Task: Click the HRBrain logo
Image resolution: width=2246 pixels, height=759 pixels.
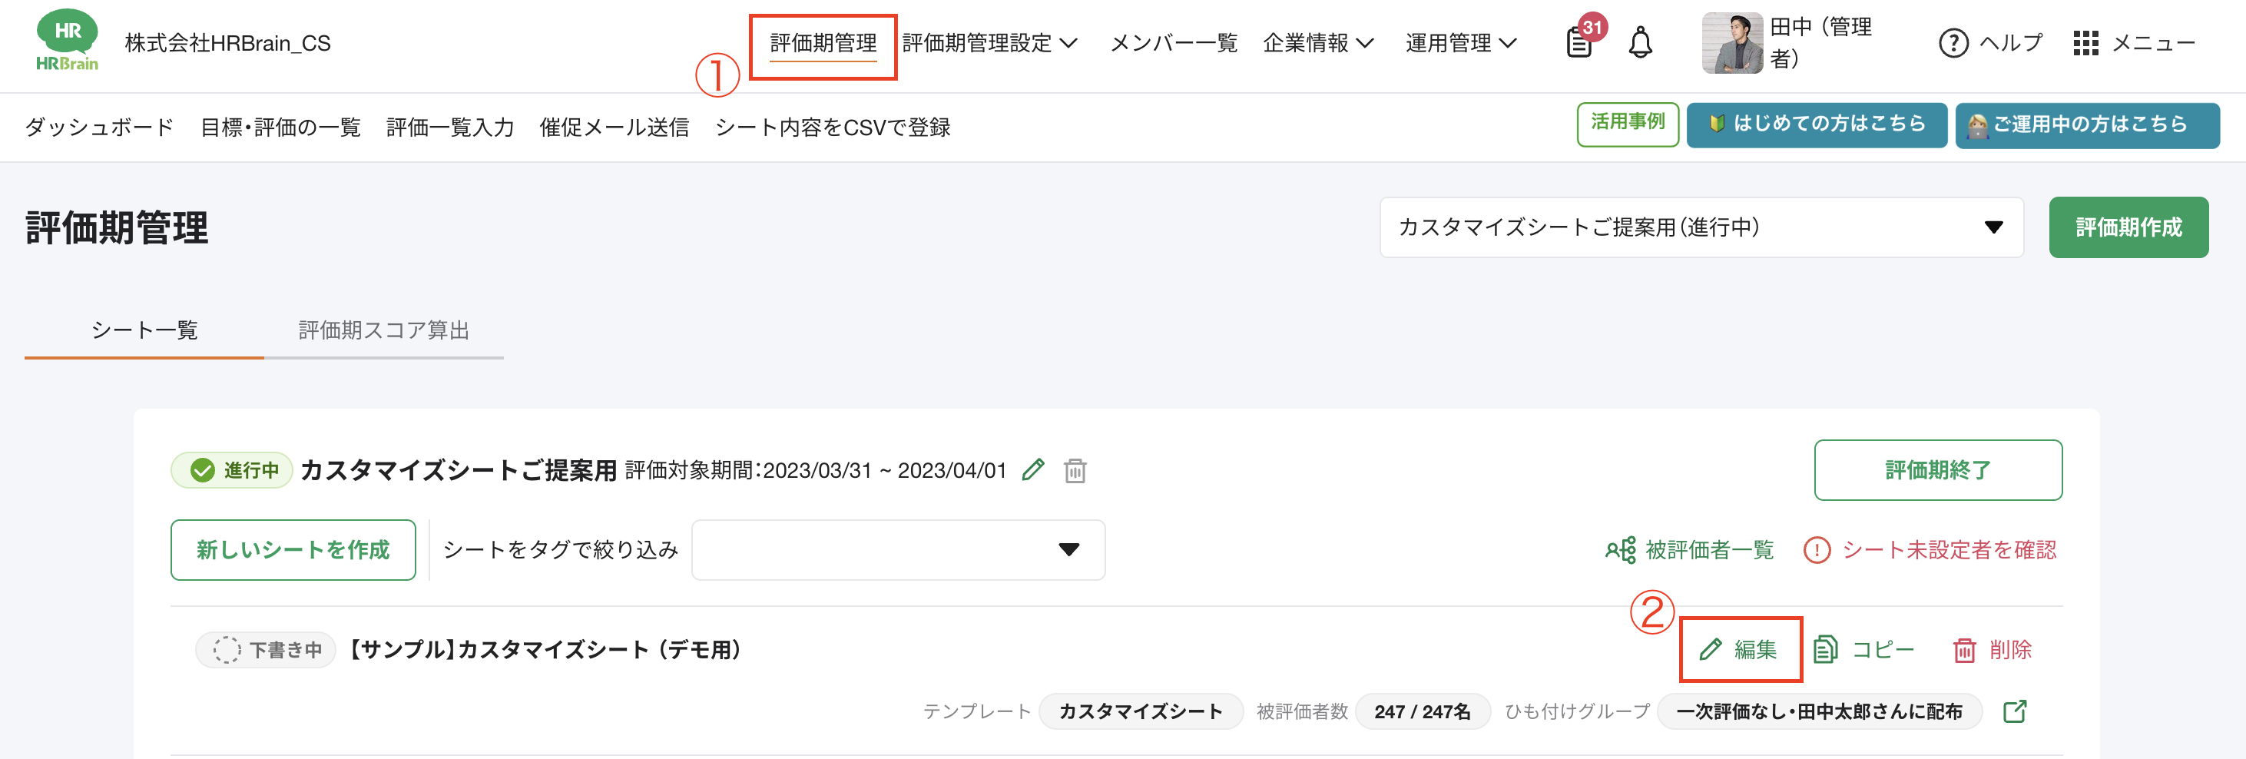Action: pyautogui.click(x=67, y=39)
